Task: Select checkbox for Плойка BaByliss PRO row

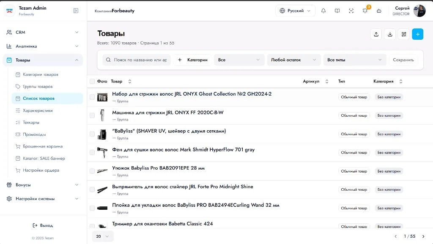Action: point(92,208)
